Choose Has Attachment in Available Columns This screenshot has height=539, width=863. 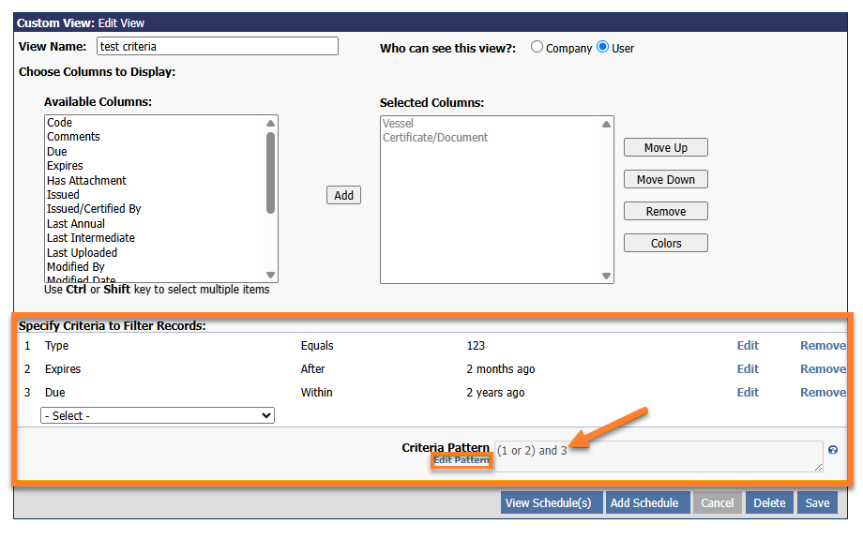click(86, 180)
